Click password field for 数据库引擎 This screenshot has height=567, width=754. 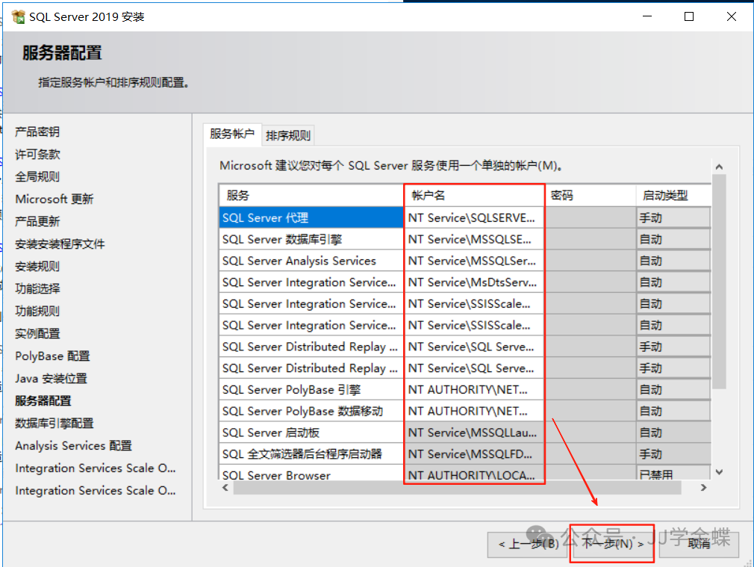click(590, 239)
